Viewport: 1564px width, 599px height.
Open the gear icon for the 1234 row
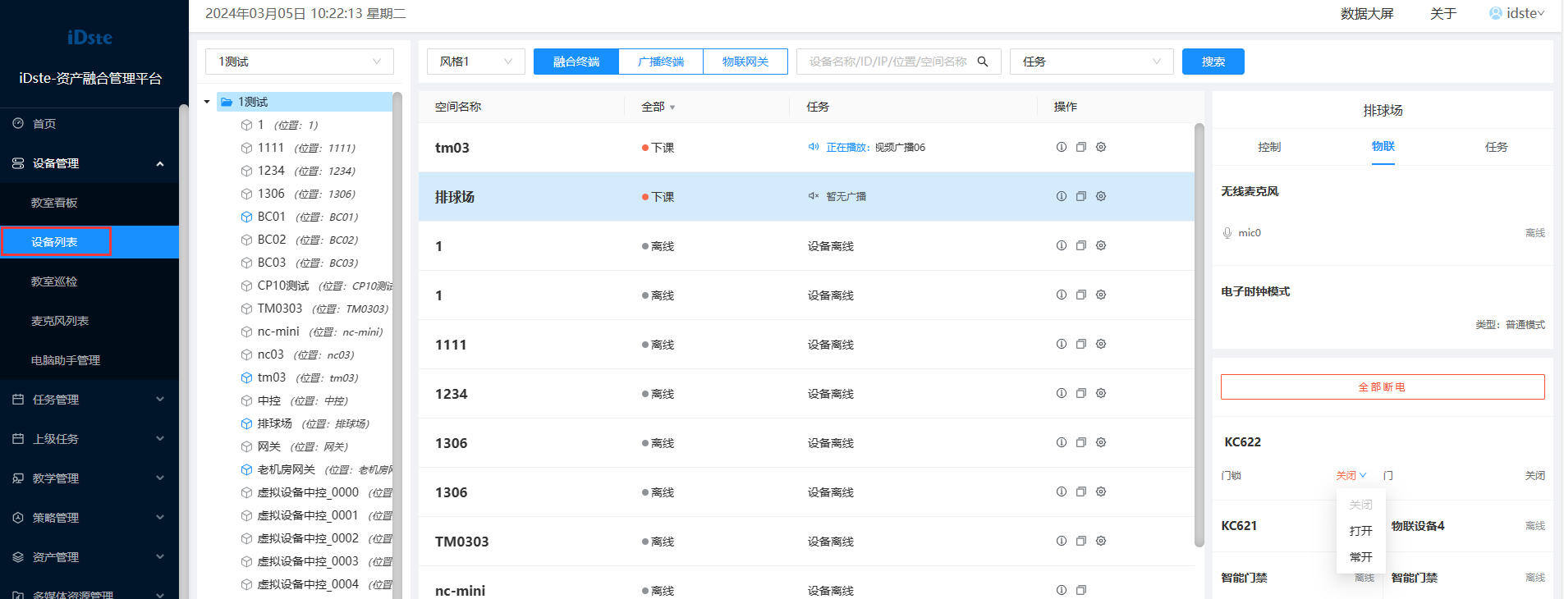click(x=1101, y=393)
